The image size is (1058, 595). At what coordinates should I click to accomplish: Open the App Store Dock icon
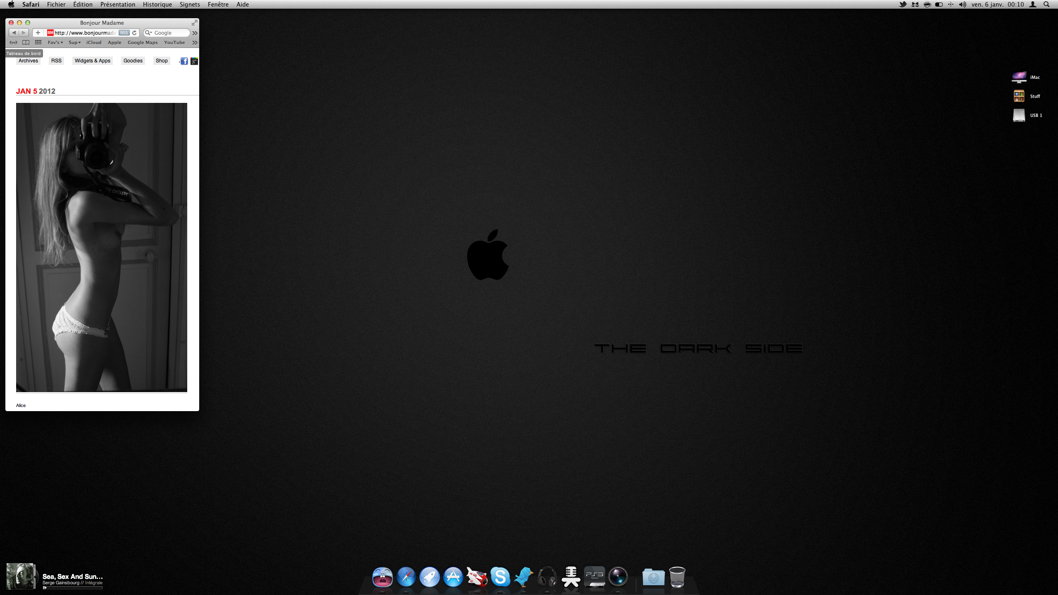coord(453,577)
